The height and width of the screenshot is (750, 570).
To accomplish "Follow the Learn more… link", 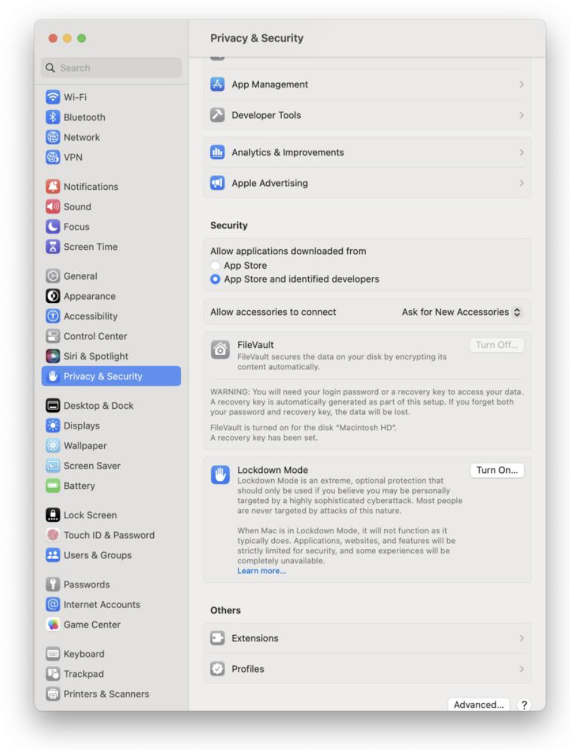I will point(262,571).
